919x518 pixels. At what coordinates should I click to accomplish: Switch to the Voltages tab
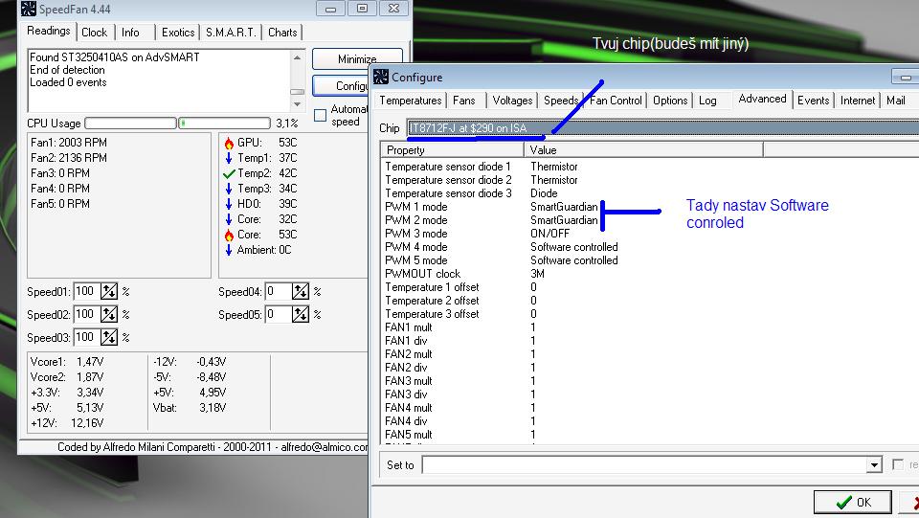512,101
